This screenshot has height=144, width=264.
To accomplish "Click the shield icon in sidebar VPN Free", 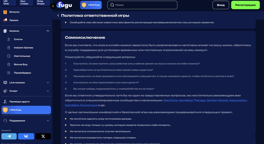I will tap(5, 110).
